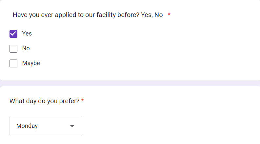This screenshot has height=144, width=260.
Task: Select the "No" option label
Action: click(x=26, y=48)
